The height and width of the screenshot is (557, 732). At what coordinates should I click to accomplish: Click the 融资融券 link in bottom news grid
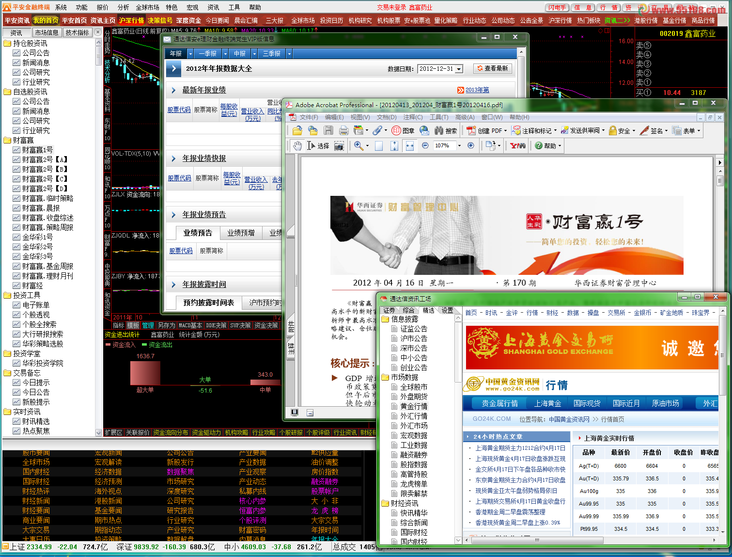click(325, 481)
